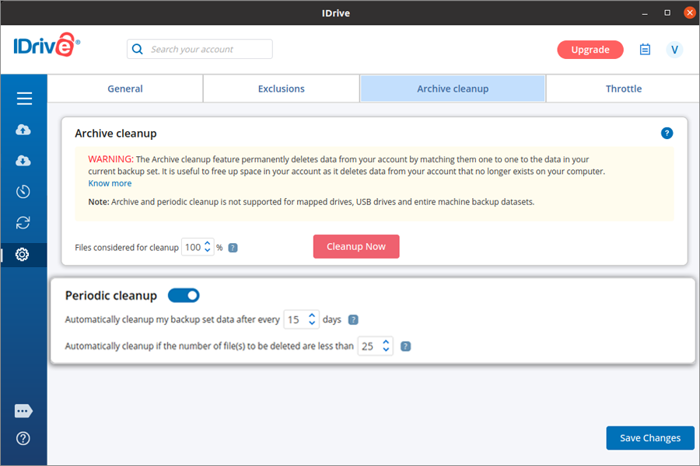This screenshot has height=466, width=700.
Task: Click the Search your account field
Action: [200, 50]
